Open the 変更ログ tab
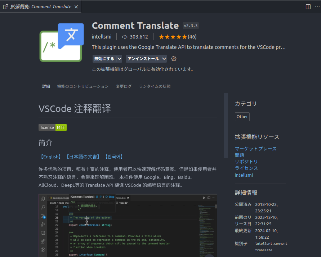This screenshot has width=321, height=257. [x=124, y=86]
